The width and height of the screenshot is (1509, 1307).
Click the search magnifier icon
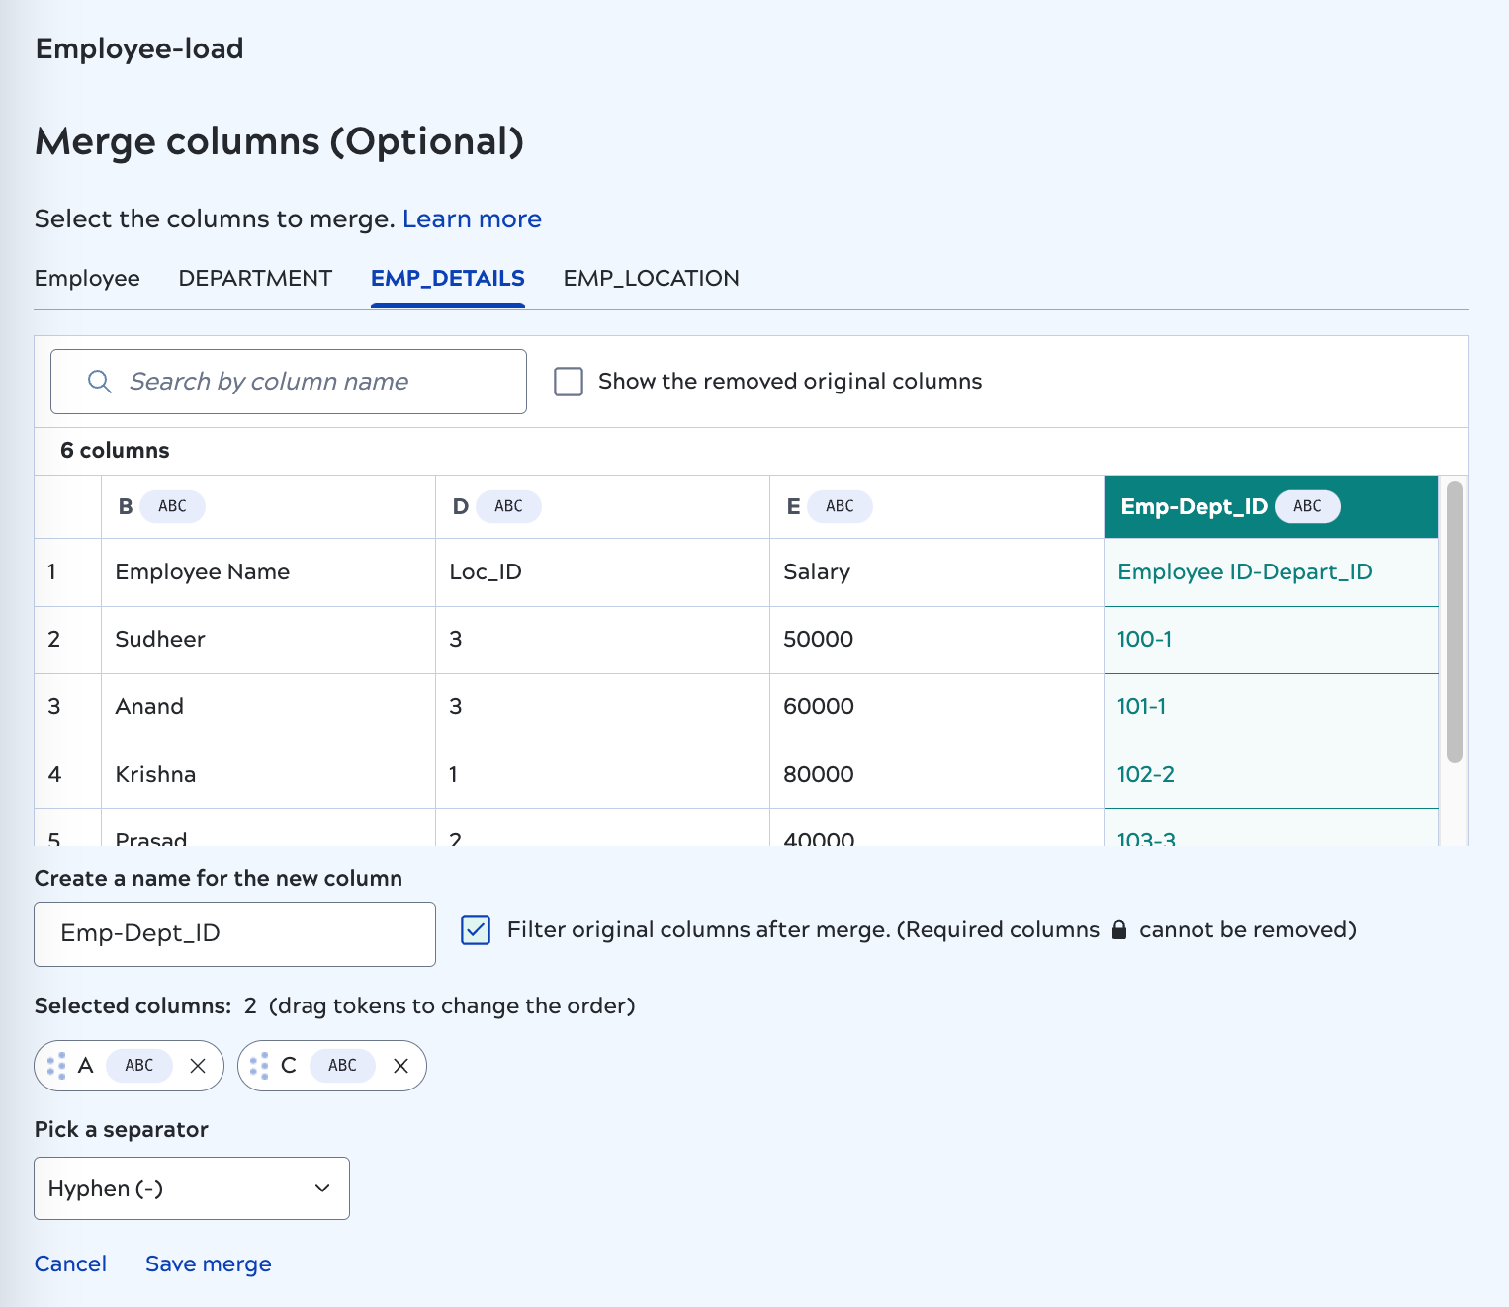pos(99,382)
